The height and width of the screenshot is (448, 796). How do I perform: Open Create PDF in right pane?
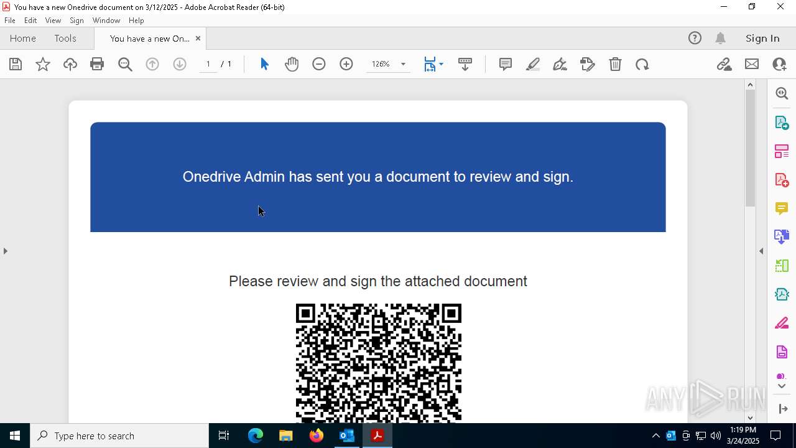[x=782, y=179]
